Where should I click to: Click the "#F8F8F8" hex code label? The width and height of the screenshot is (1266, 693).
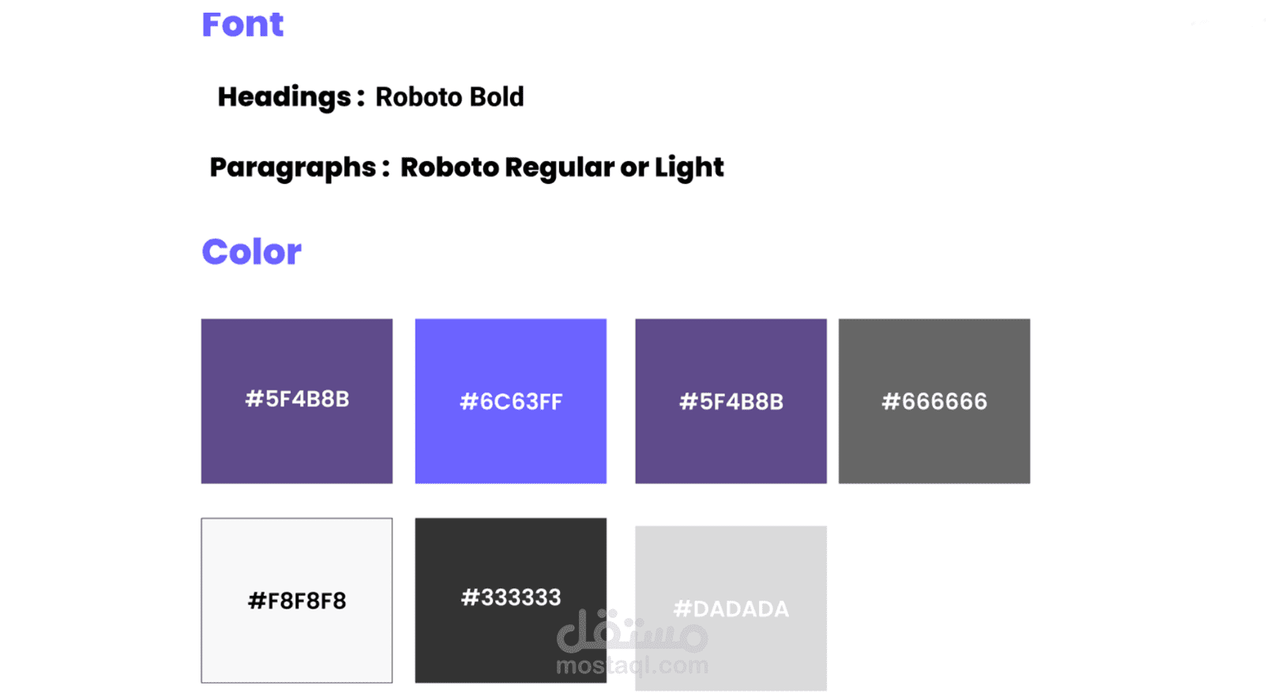click(x=297, y=601)
